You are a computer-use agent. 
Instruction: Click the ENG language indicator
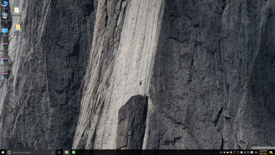pos(256,152)
